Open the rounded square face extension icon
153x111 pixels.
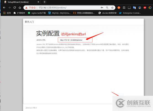point(129,8)
